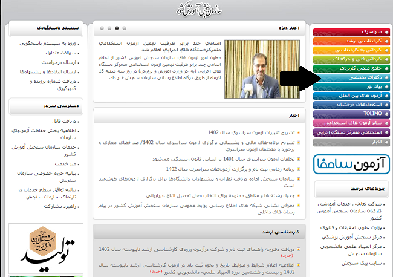Viewport: 393px width, 277px height.
Task: Select the first slider dot in اخبار ویژه
Action: tap(102, 28)
